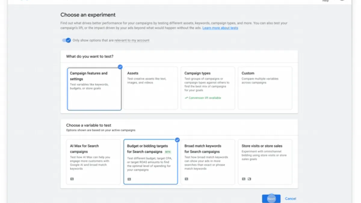Choose 'Broad match keywords for Search campaigns' card
Viewport: 361px width, 203px height.
(x=208, y=162)
